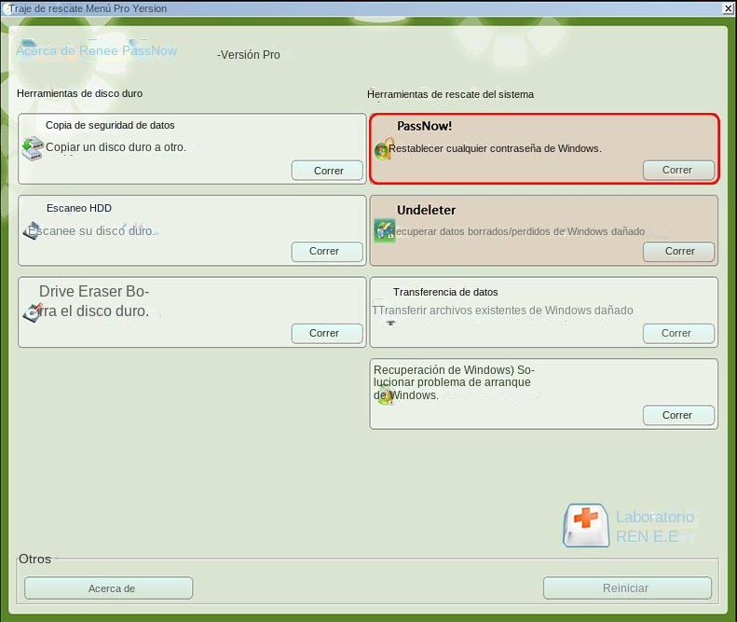Click the data backup disk icon
This screenshot has height=622, width=737.
(x=33, y=148)
